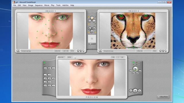
Task: Open the Image menu
Action: [x=31, y=5]
